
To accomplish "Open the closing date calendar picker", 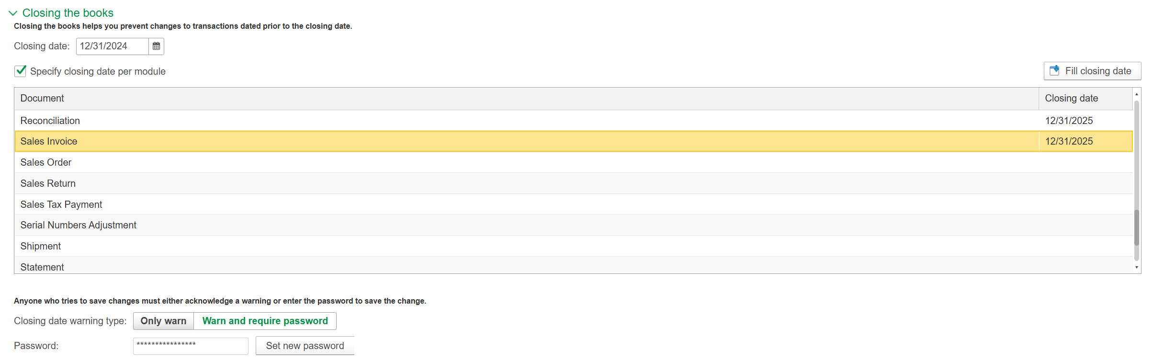I will coord(156,46).
